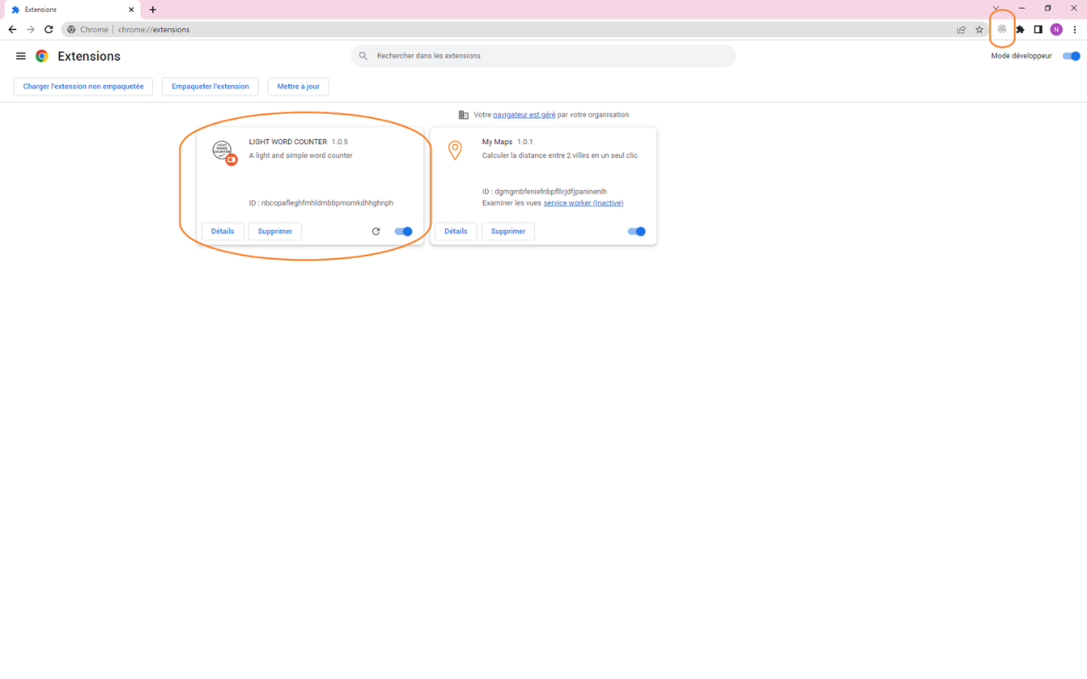
Task: Click Charger l'extension non empaquetée
Action: tap(83, 87)
